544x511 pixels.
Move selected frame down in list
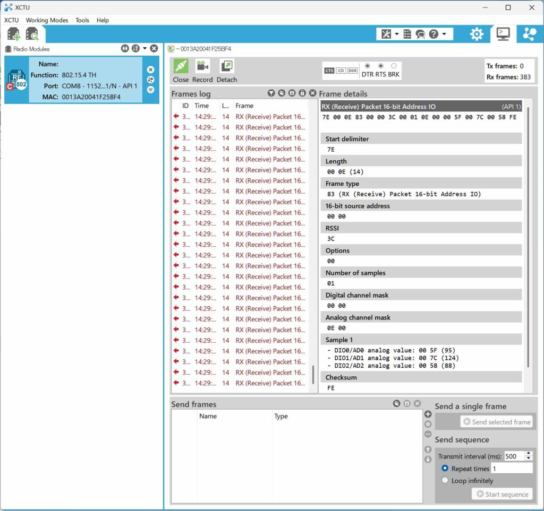428,460
